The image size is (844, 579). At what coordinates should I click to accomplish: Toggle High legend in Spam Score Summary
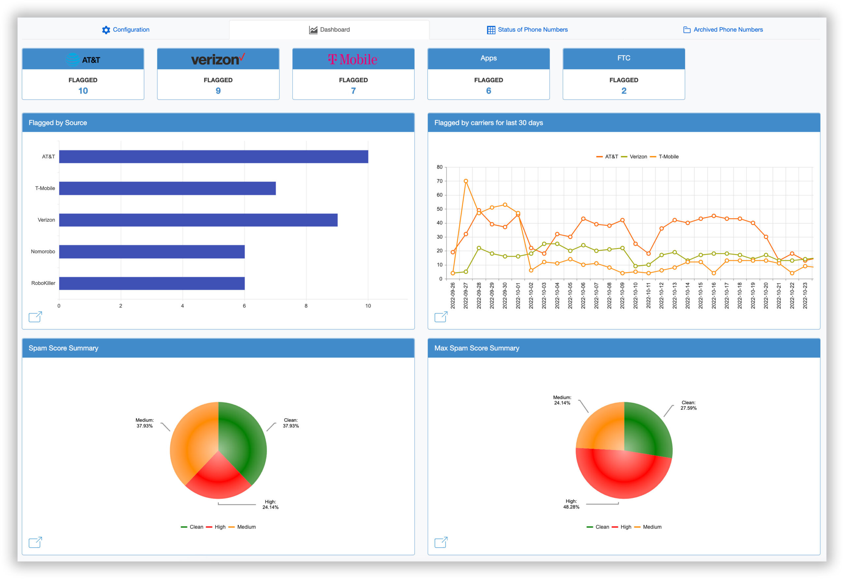[x=216, y=527]
